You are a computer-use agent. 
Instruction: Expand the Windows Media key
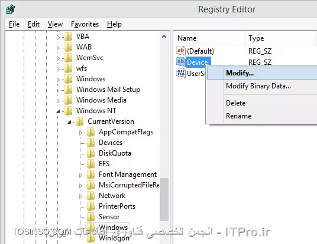pyautogui.click(x=58, y=101)
